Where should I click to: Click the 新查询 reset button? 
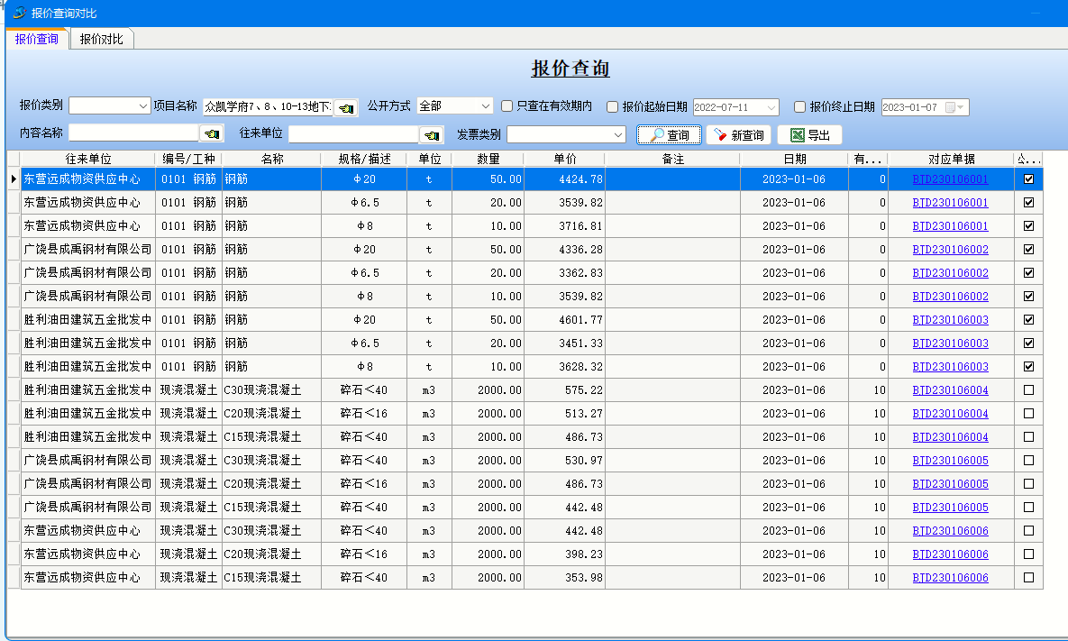(x=738, y=135)
